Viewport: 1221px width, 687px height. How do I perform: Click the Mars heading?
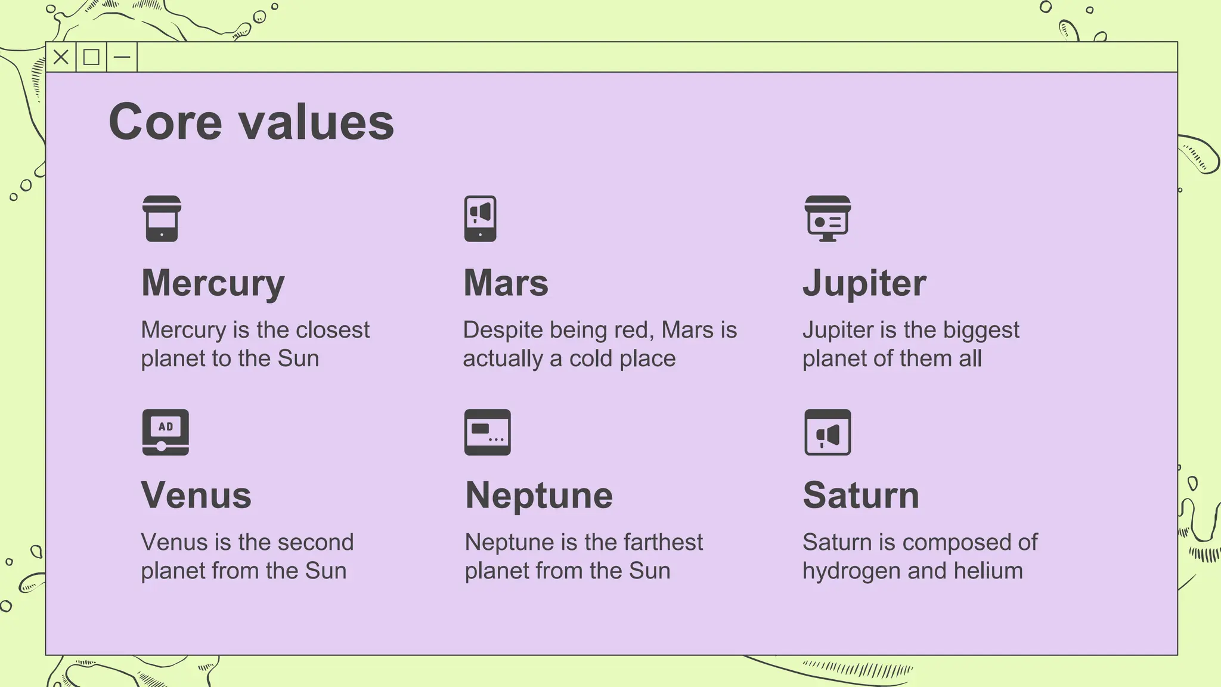point(506,283)
